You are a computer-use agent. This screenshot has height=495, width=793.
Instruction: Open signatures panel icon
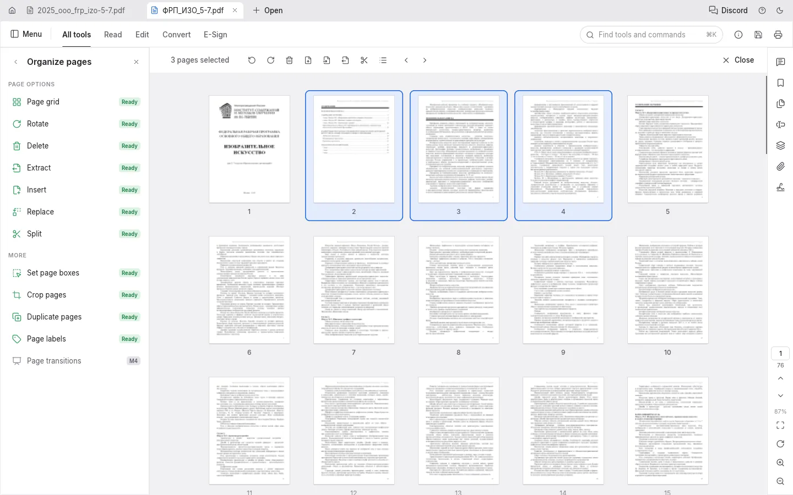(x=780, y=188)
